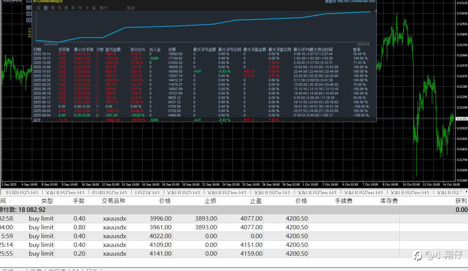The image size is (468, 271).
Task: Select the 年 (yearly) statistics period
Action: 73,8
